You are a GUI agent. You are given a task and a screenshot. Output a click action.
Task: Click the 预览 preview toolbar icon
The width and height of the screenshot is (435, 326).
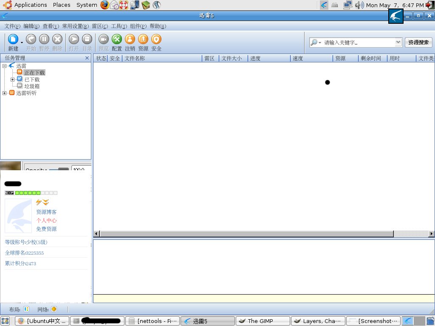pos(104,39)
